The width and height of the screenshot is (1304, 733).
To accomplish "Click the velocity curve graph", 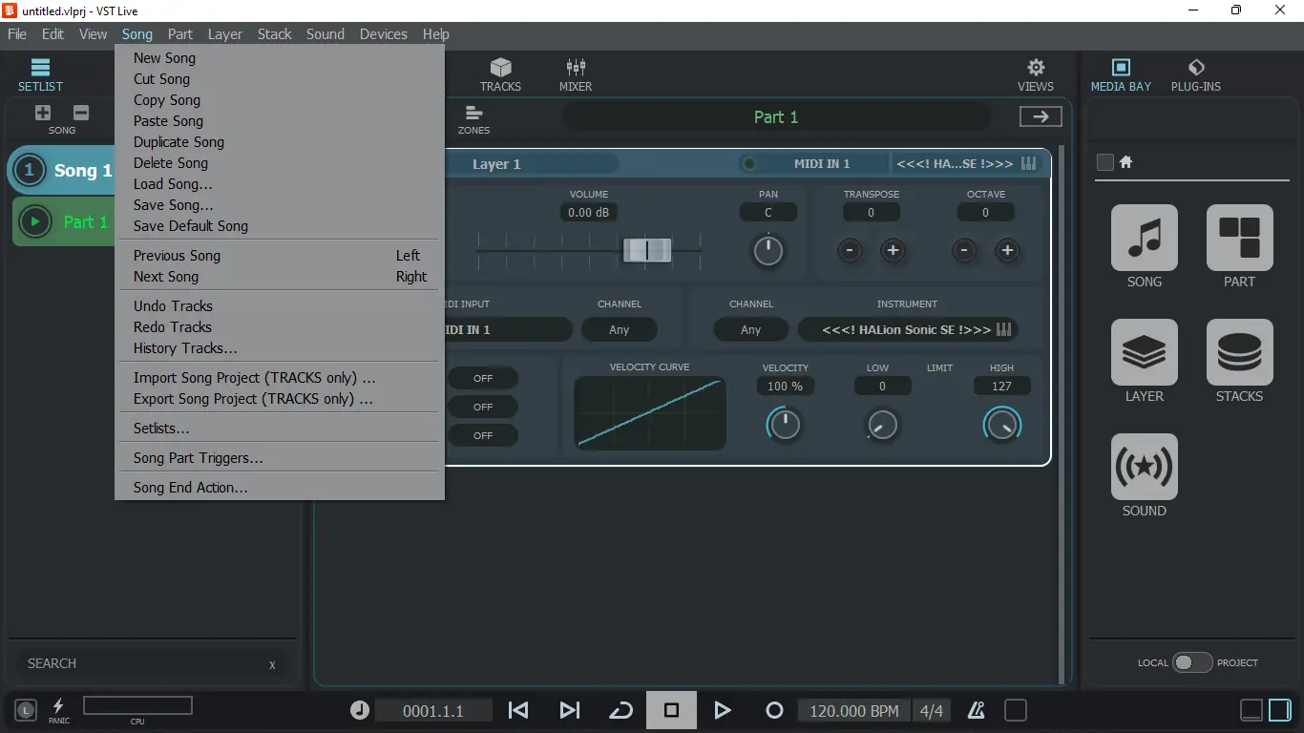I will pyautogui.click(x=650, y=412).
